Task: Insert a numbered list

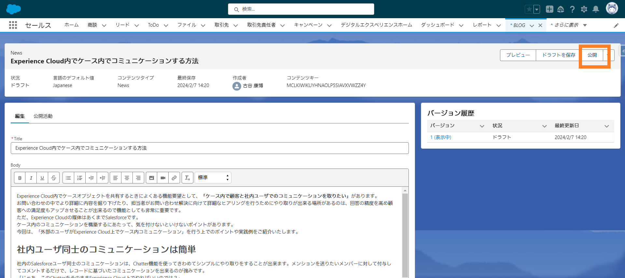Action: pos(80,178)
